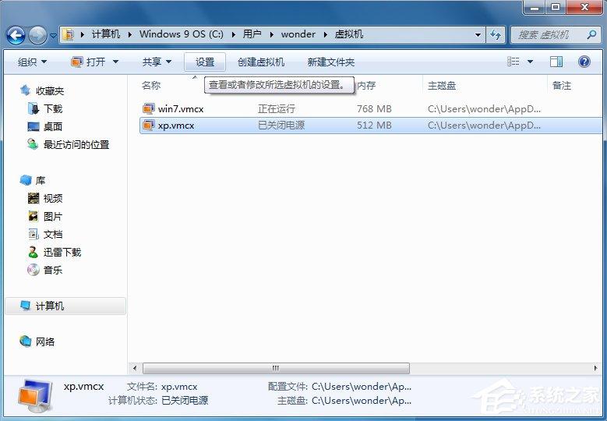Select Windows 9 OS (C:) breadcrumb
The width and height of the screenshot is (607, 421).
pos(182,34)
